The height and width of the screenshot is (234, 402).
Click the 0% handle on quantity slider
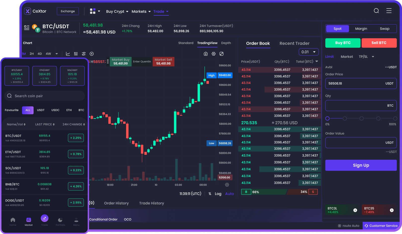[327, 118]
